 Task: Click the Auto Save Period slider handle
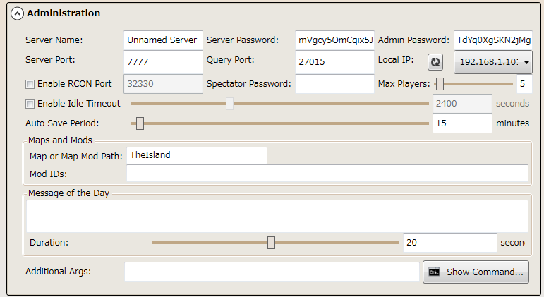click(x=140, y=123)
